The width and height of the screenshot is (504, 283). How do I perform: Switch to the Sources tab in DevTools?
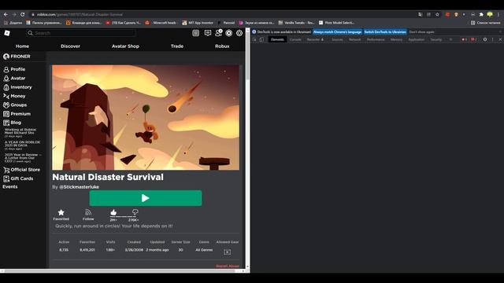click(337, 39)
